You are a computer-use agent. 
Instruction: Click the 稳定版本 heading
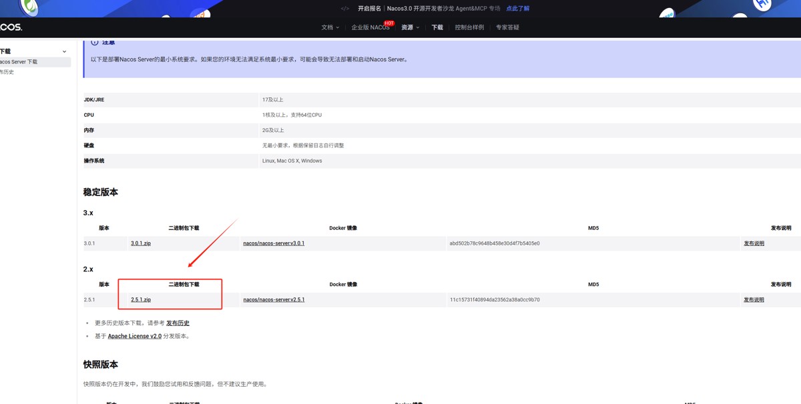[101, 192]
